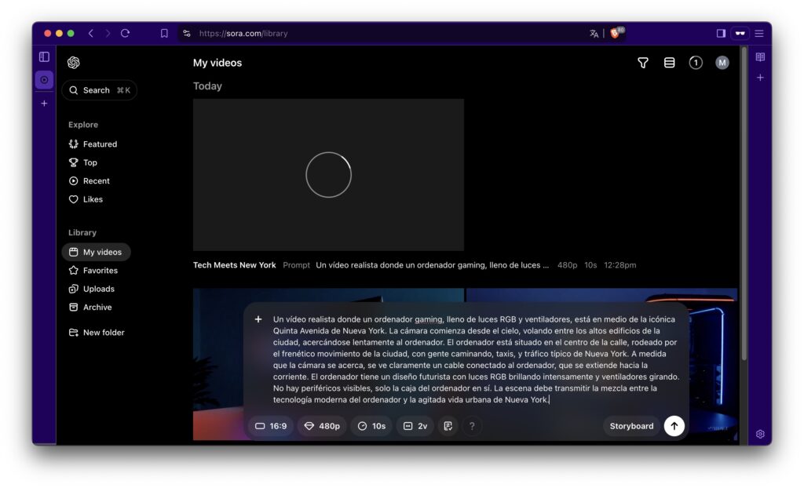Viewport: 804px width, 488px height.
Task: Click the translate page icon
Action: click(x=594, y=33)
